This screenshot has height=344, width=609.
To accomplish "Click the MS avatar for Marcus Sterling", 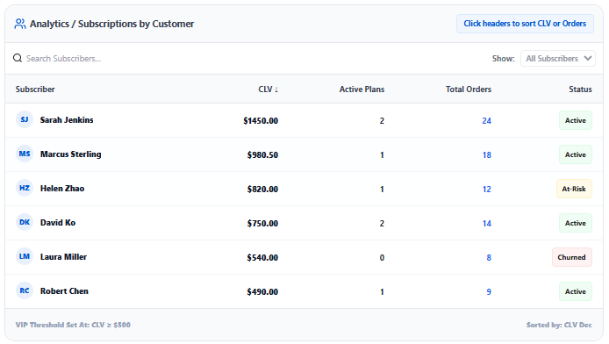I will coord(25,154).
